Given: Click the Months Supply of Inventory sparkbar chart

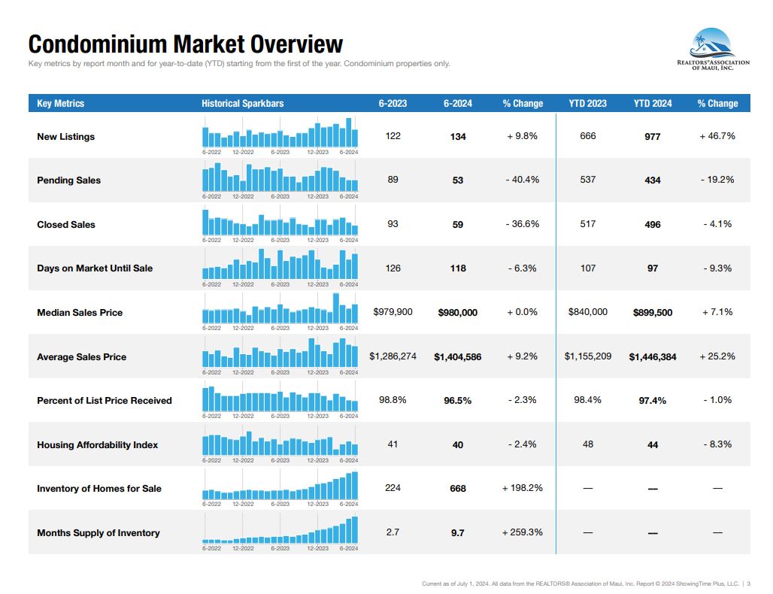Looking at the screenshot, I should pos(280,529).
